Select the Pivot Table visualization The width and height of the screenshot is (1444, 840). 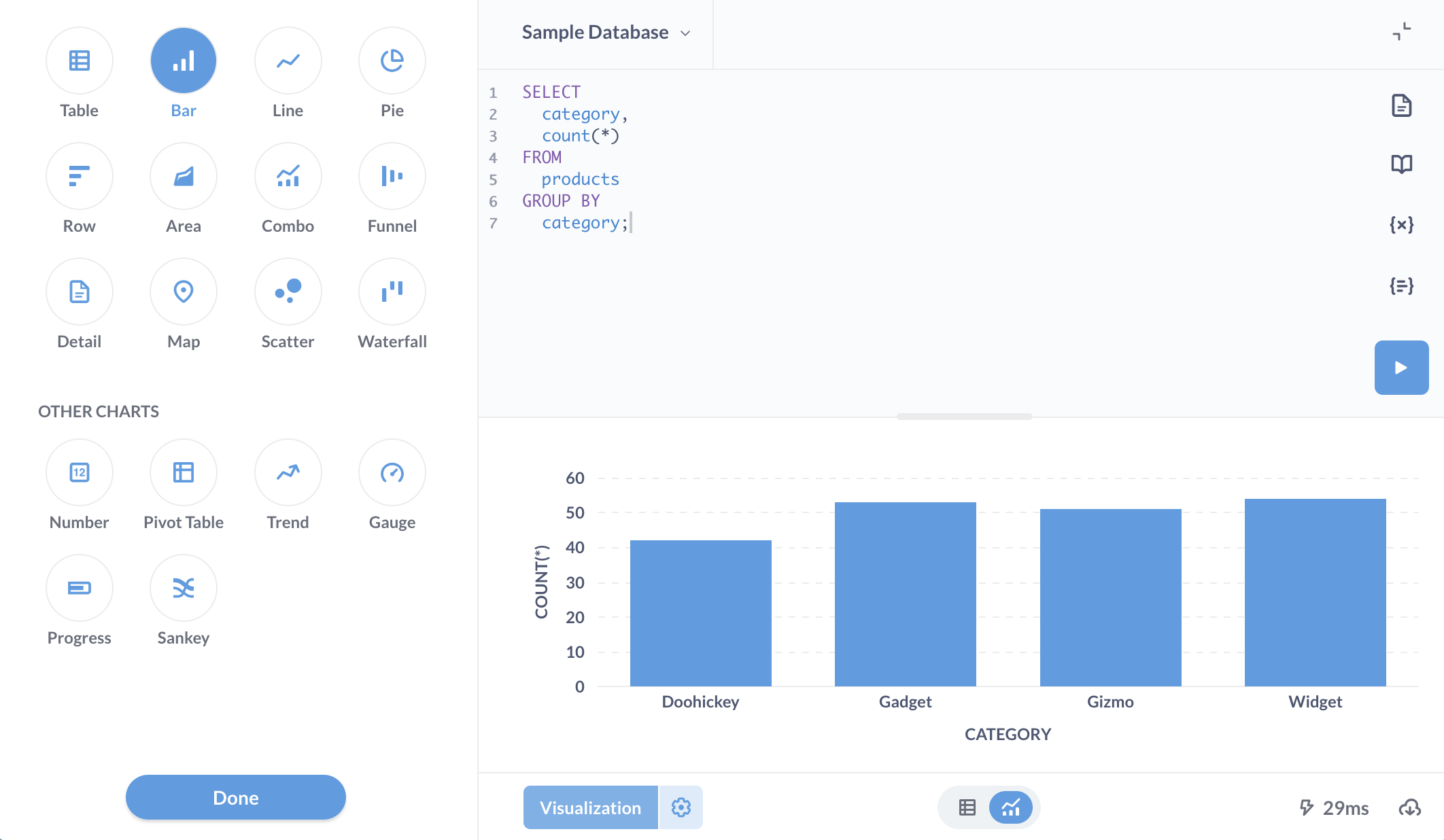click(183, 472)
